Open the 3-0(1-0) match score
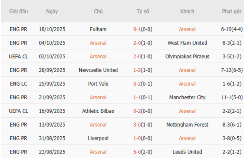Viewport: 244px width, 158px height. (x=143, y=125)
